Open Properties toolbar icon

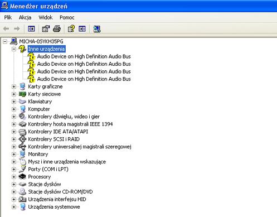click(46, 29)
